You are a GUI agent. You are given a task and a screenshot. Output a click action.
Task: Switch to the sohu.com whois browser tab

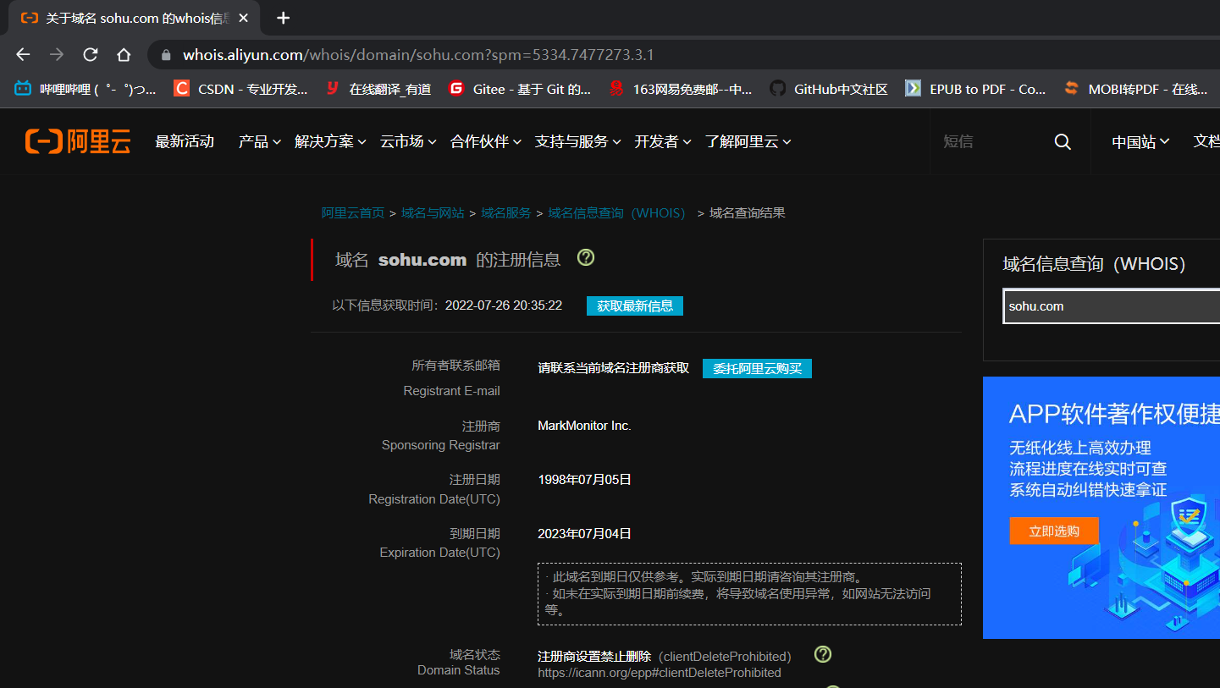(127, 18)
